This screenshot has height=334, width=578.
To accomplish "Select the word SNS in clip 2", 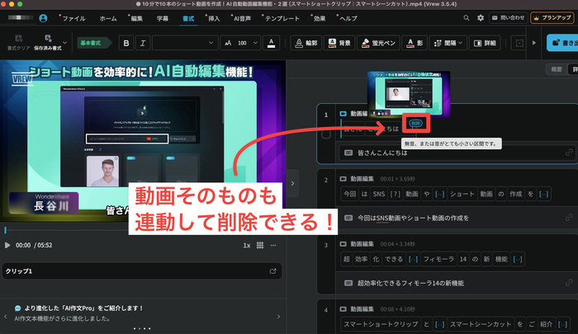I will (378, 194).
